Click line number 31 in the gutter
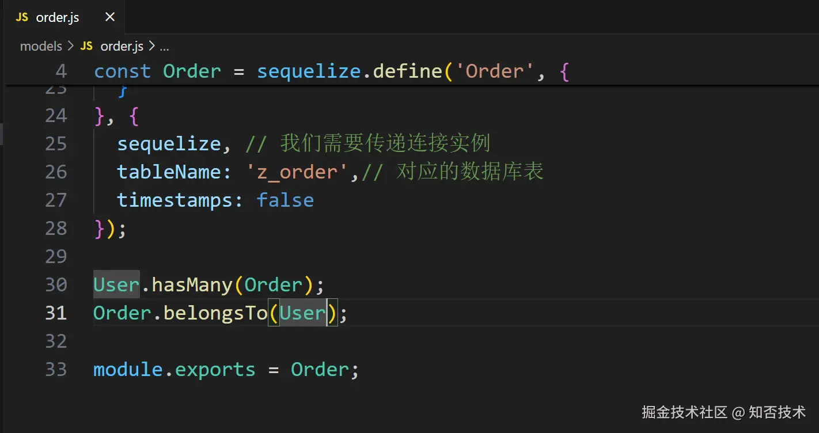819x433 pixels. tap(56, 313)
